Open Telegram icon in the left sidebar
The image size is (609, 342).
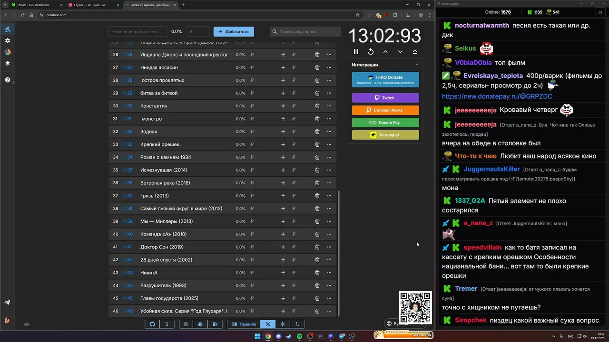(x=8, y=303)
